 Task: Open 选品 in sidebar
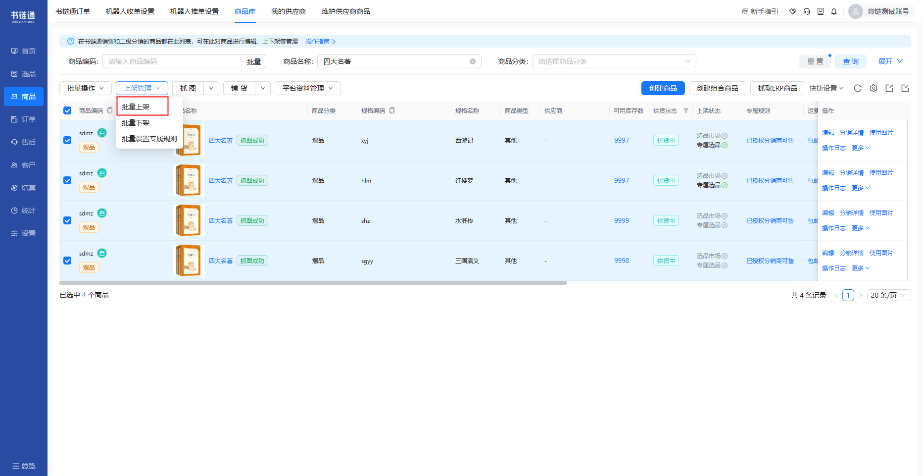coord(24,74)
